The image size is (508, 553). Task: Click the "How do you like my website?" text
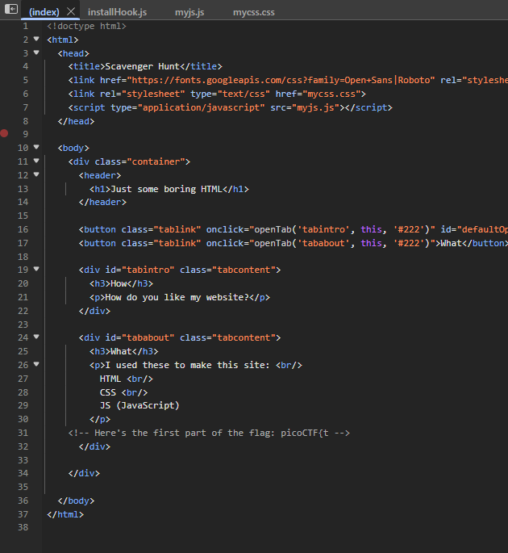tap(177, 297)
